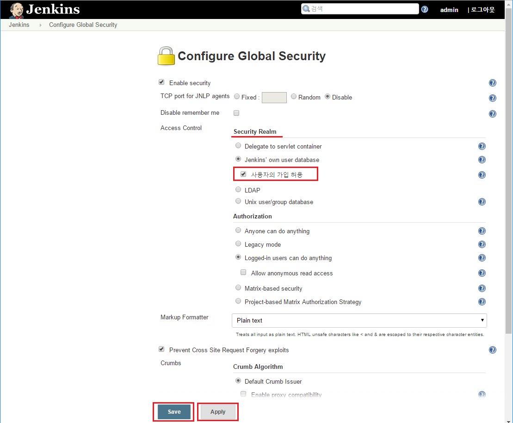Click the magnifier icon in search box
The height and width of the screenshot is (423, 513).
(306, 9)
